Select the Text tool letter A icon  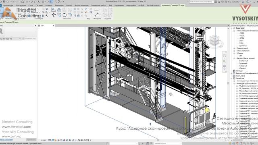click(x=39, y=2)
